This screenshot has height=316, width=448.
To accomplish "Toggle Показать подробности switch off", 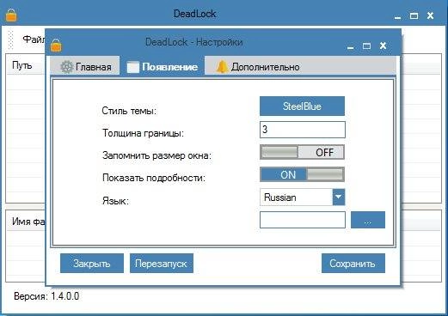I will pos(302,174).
